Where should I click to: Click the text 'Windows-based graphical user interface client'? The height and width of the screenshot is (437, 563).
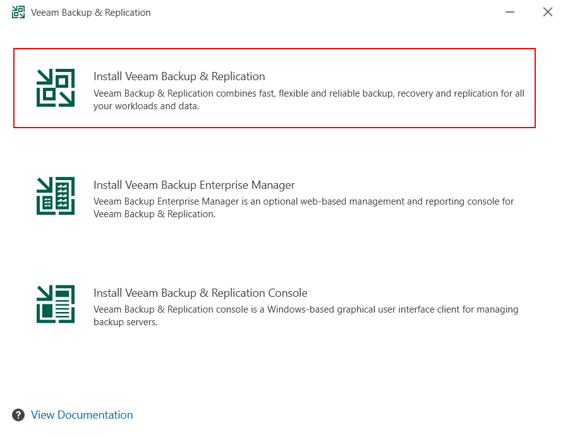tap(363, 309)
